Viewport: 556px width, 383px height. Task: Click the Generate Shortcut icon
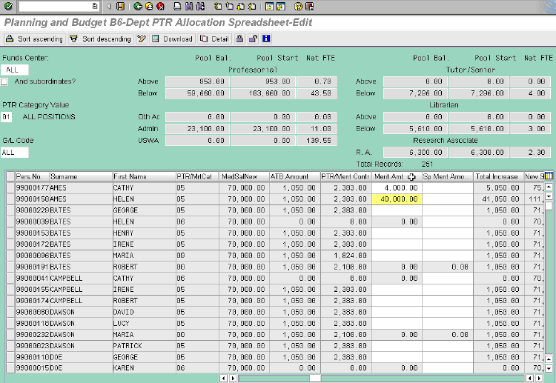281,6
